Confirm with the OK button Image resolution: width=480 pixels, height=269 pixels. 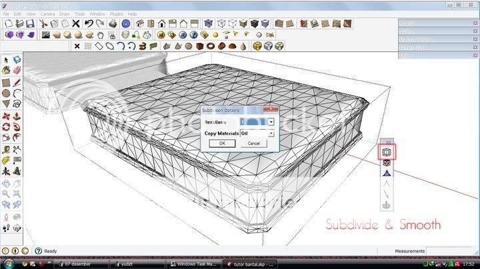click(222, 143)
